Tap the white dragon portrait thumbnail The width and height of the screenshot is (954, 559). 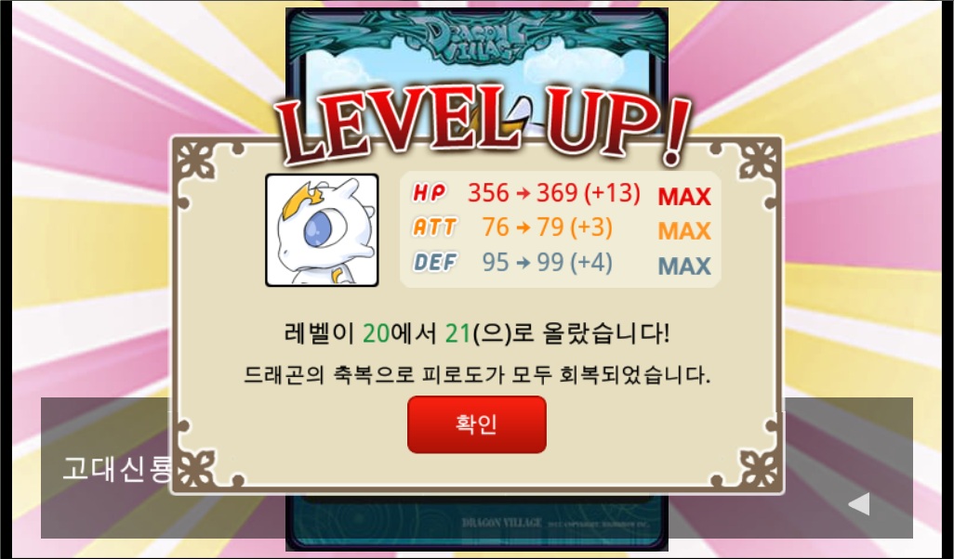point(322,229)
